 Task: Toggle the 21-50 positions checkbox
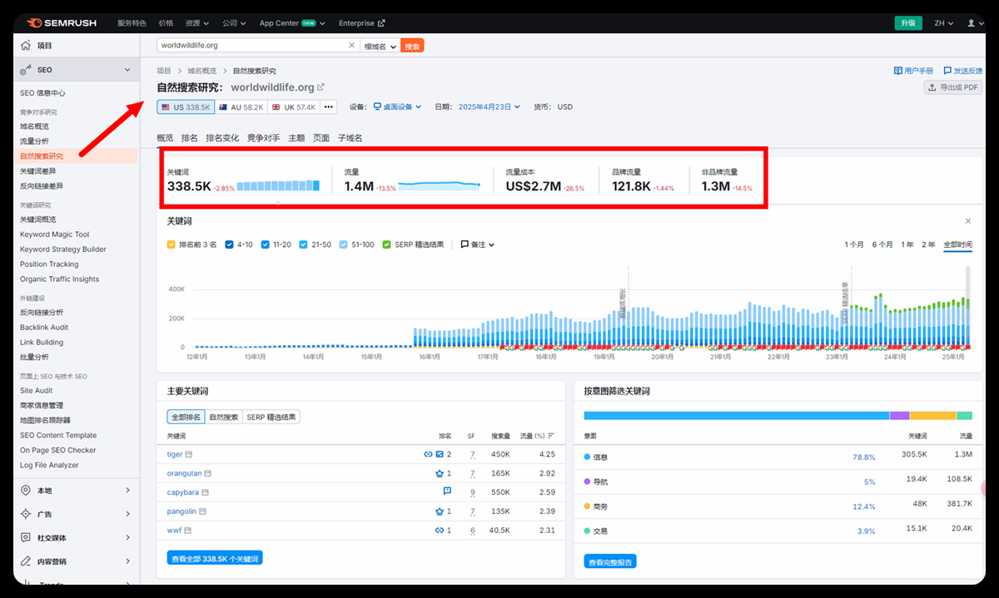pos(304,245)
